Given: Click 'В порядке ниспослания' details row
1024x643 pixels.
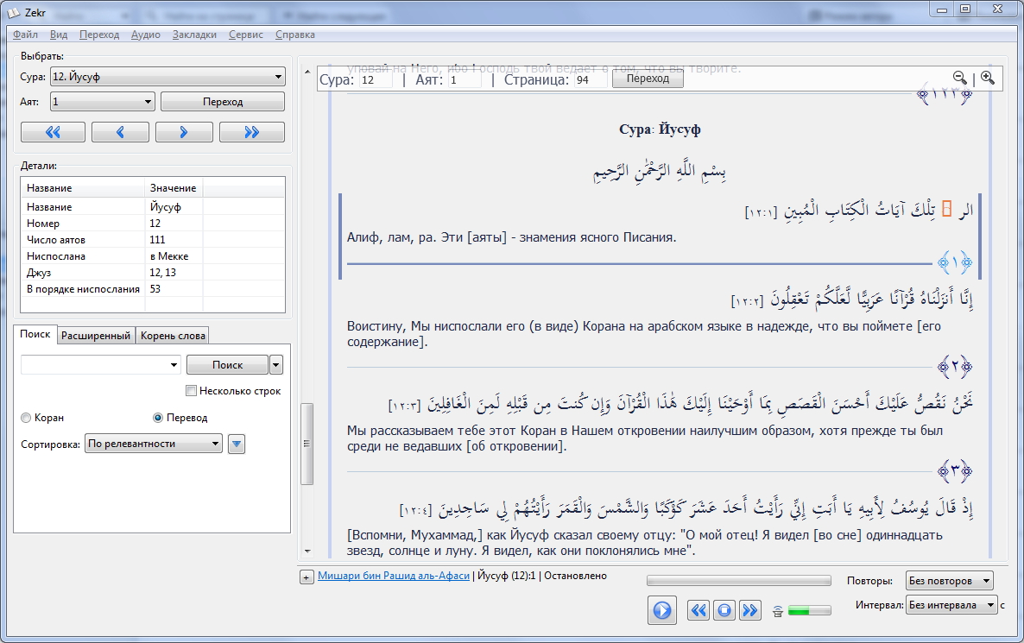Looking at the screenshot, I should coord(153,288).
